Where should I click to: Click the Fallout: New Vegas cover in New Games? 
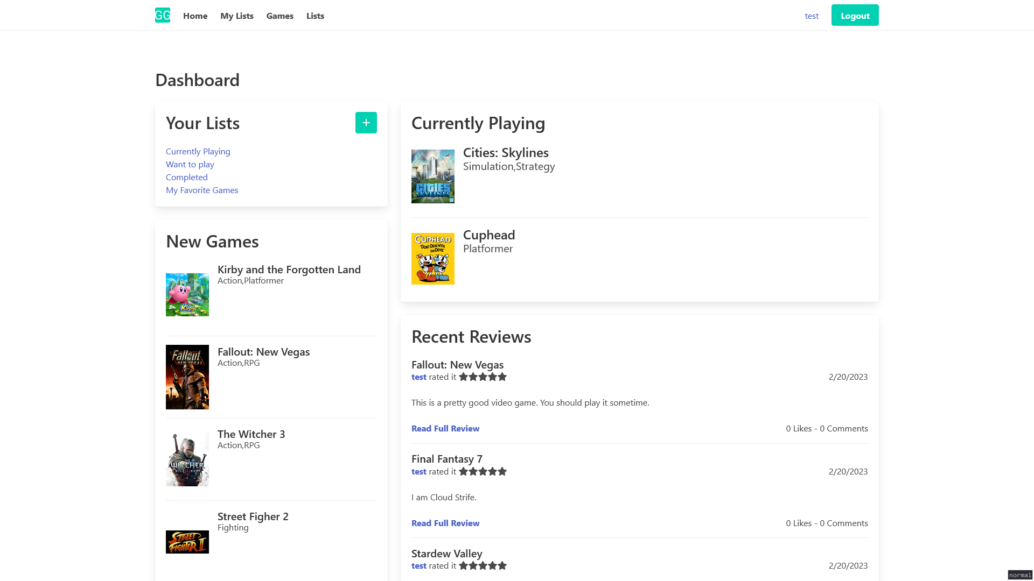coord(187,377)
